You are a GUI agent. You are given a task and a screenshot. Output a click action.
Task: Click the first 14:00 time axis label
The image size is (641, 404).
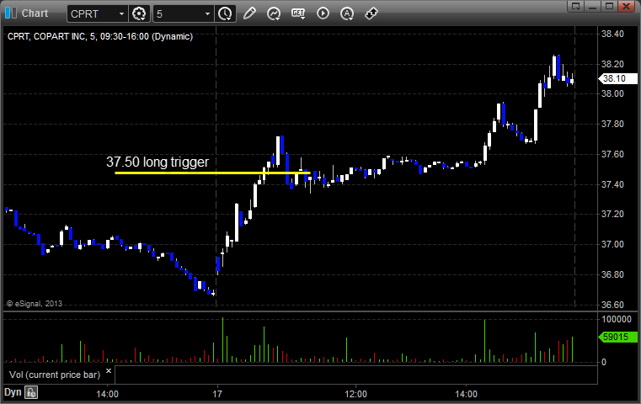108,394
